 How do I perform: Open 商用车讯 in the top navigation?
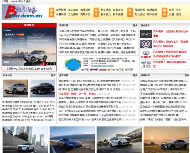point(85,15)
